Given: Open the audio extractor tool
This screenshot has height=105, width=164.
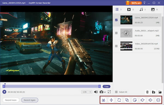Looking at the screenshot, I should pos(143,100).
